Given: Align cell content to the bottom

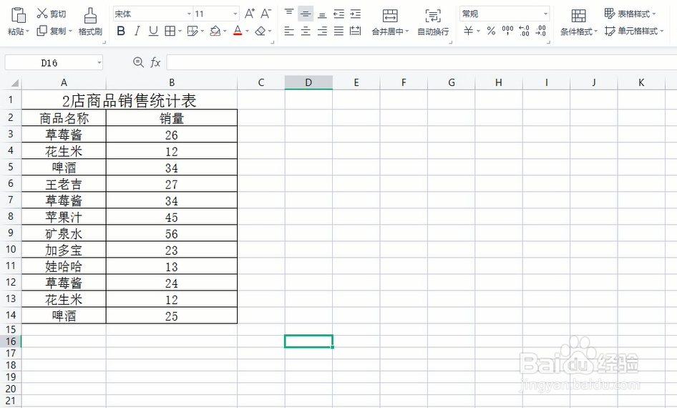Looking at the screenshot, I should [x=322, y=14].
